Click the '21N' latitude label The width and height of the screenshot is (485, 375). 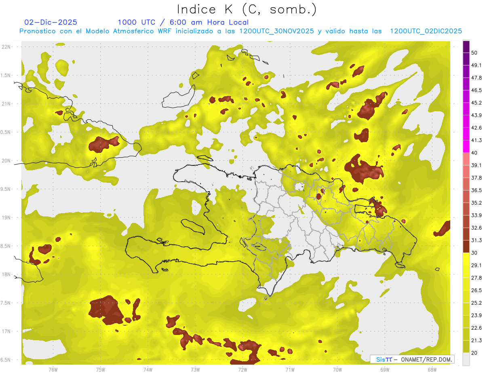tap(6, 104)
